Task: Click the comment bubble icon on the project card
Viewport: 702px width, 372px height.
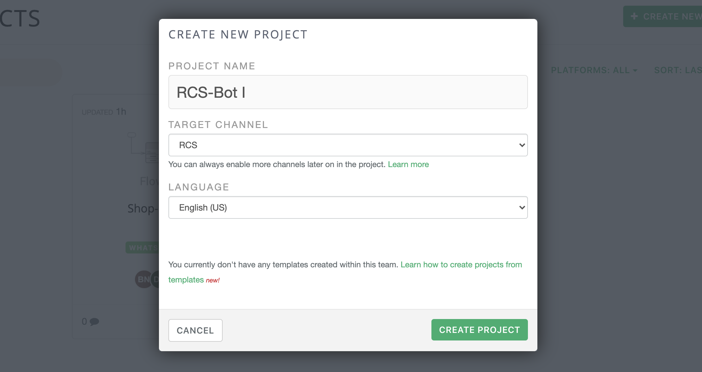Action: click(x=94, y=322)
